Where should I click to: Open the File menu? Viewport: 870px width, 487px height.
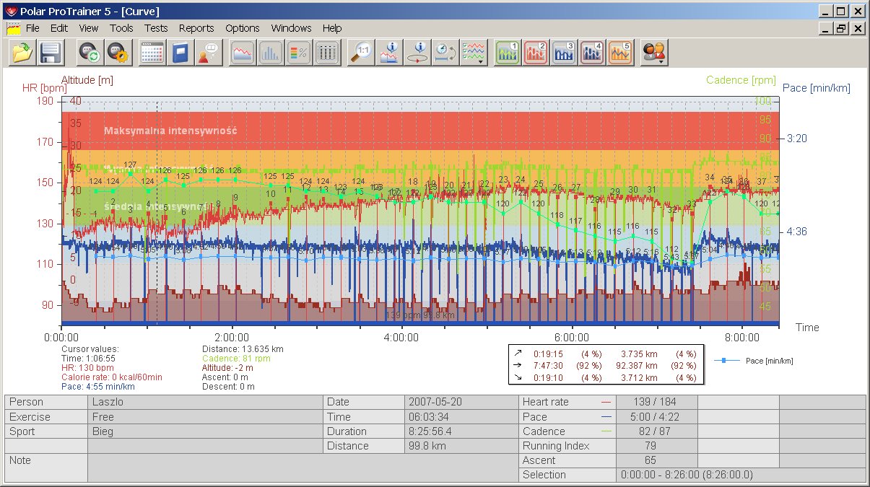(32, 28)
